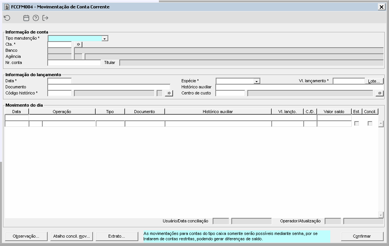Click the undo/refresh arrow toolbar icon
The height and width of the screenshot is (246, 389).
click(7, 18)
